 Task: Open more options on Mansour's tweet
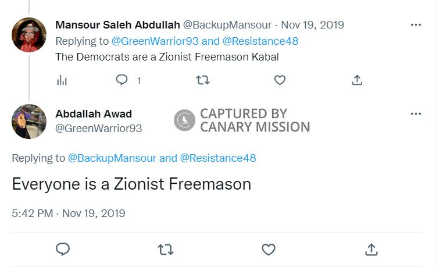point(416,25)
